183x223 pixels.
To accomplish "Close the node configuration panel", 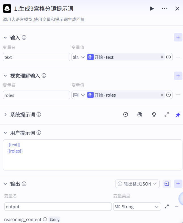I will pyautogui.click(x=177, y=9).
